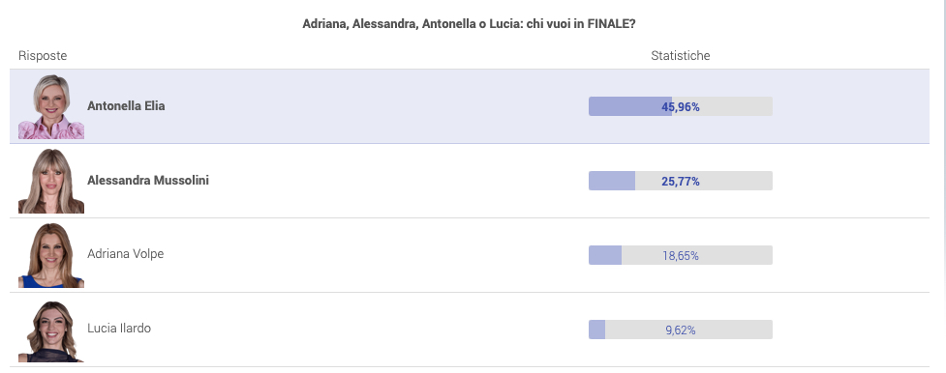Click the 18,65% progress bar
This screenshot has height=373, width=946.
[681, 255]
